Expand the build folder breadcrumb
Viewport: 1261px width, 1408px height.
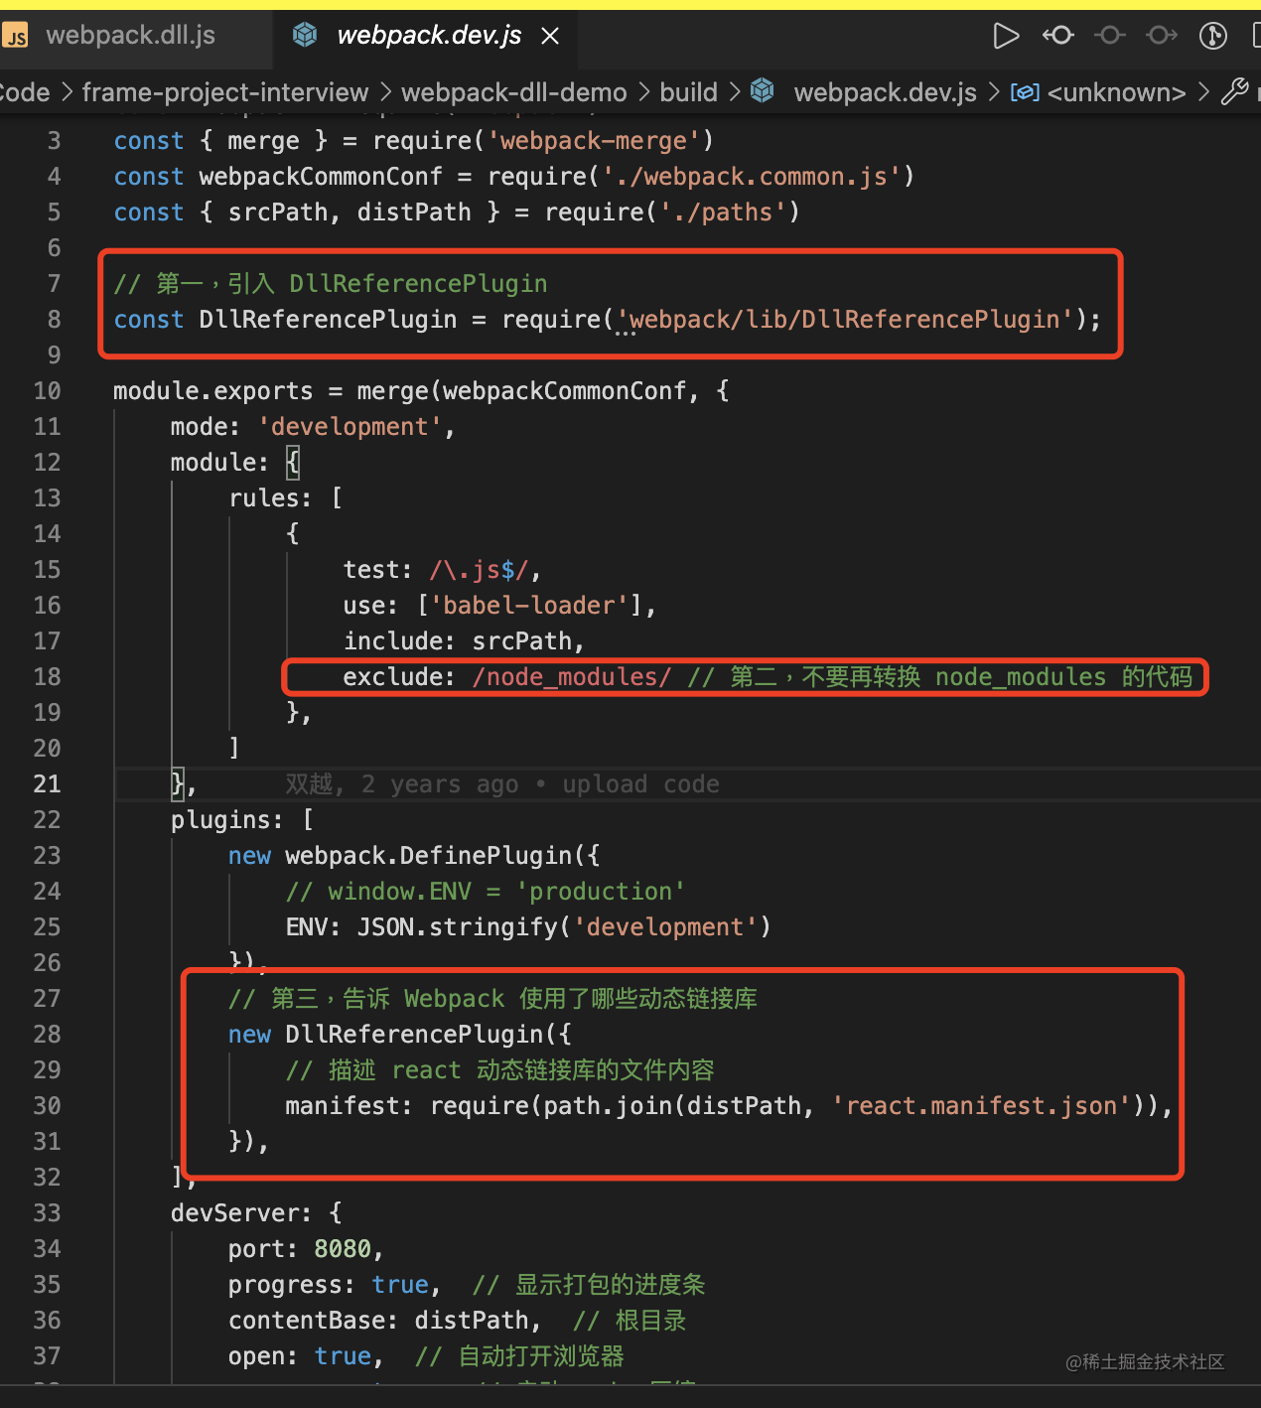pos(688,92)
